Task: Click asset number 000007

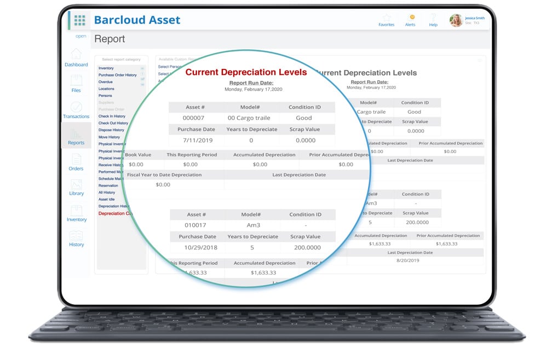Action: click(x=193, y=118)
